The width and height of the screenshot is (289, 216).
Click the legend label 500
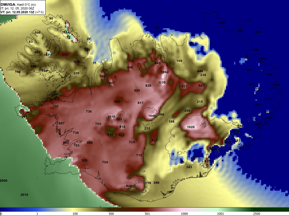111,214
